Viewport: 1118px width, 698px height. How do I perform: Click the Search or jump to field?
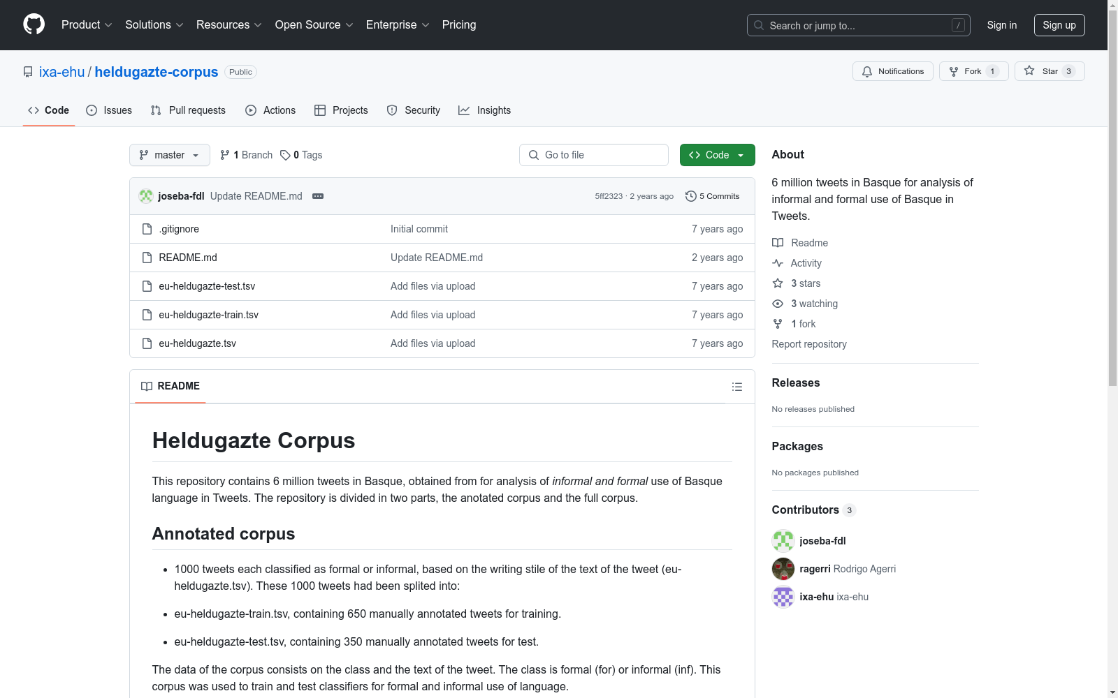point(859,25)
